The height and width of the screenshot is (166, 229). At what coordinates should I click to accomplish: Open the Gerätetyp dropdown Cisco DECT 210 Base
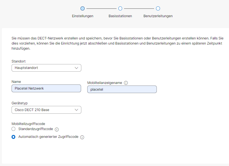tap(46, 110)
